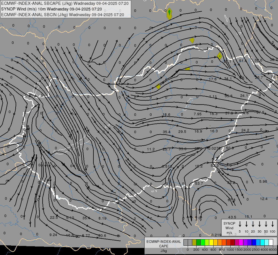Click the 17.6 value on the map

point(213,79)
